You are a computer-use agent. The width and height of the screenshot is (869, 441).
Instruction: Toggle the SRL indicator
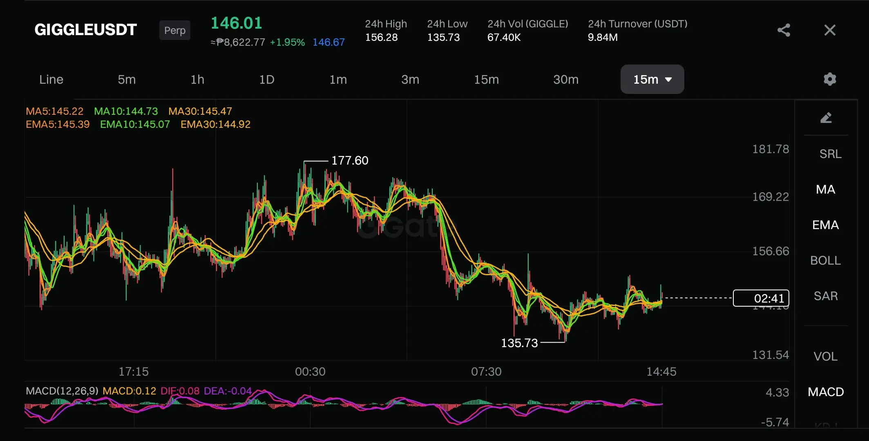830,154
